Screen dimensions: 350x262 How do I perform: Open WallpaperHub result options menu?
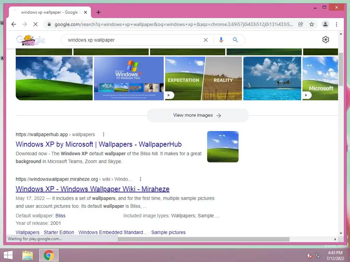(x=103, y=134)
